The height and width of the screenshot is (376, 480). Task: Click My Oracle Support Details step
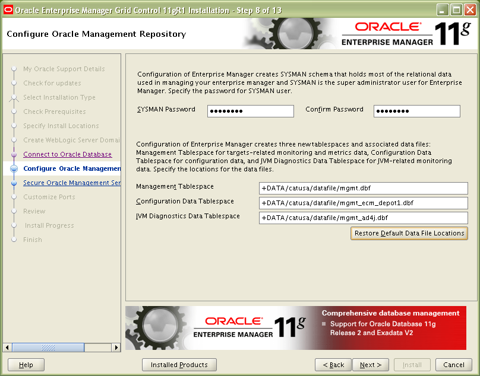click(x=64, y=69)
